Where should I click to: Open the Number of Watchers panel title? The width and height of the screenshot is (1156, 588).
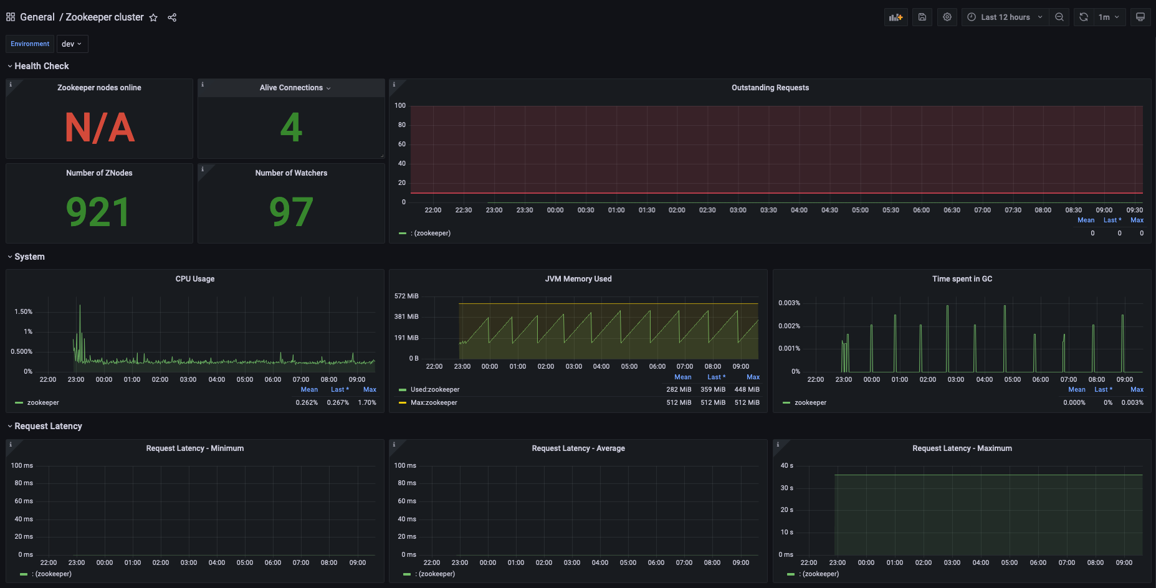tap(291, 173)
